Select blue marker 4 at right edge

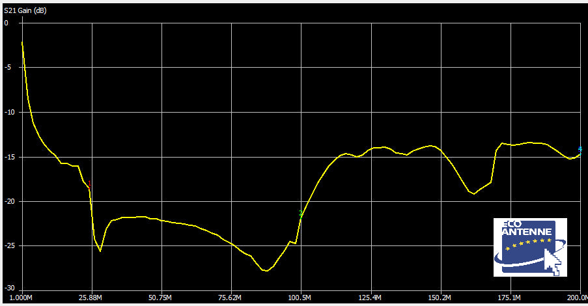click(580, 150)
